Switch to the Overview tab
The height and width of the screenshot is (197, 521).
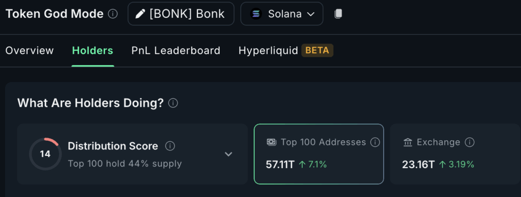[x=30, y=51]
